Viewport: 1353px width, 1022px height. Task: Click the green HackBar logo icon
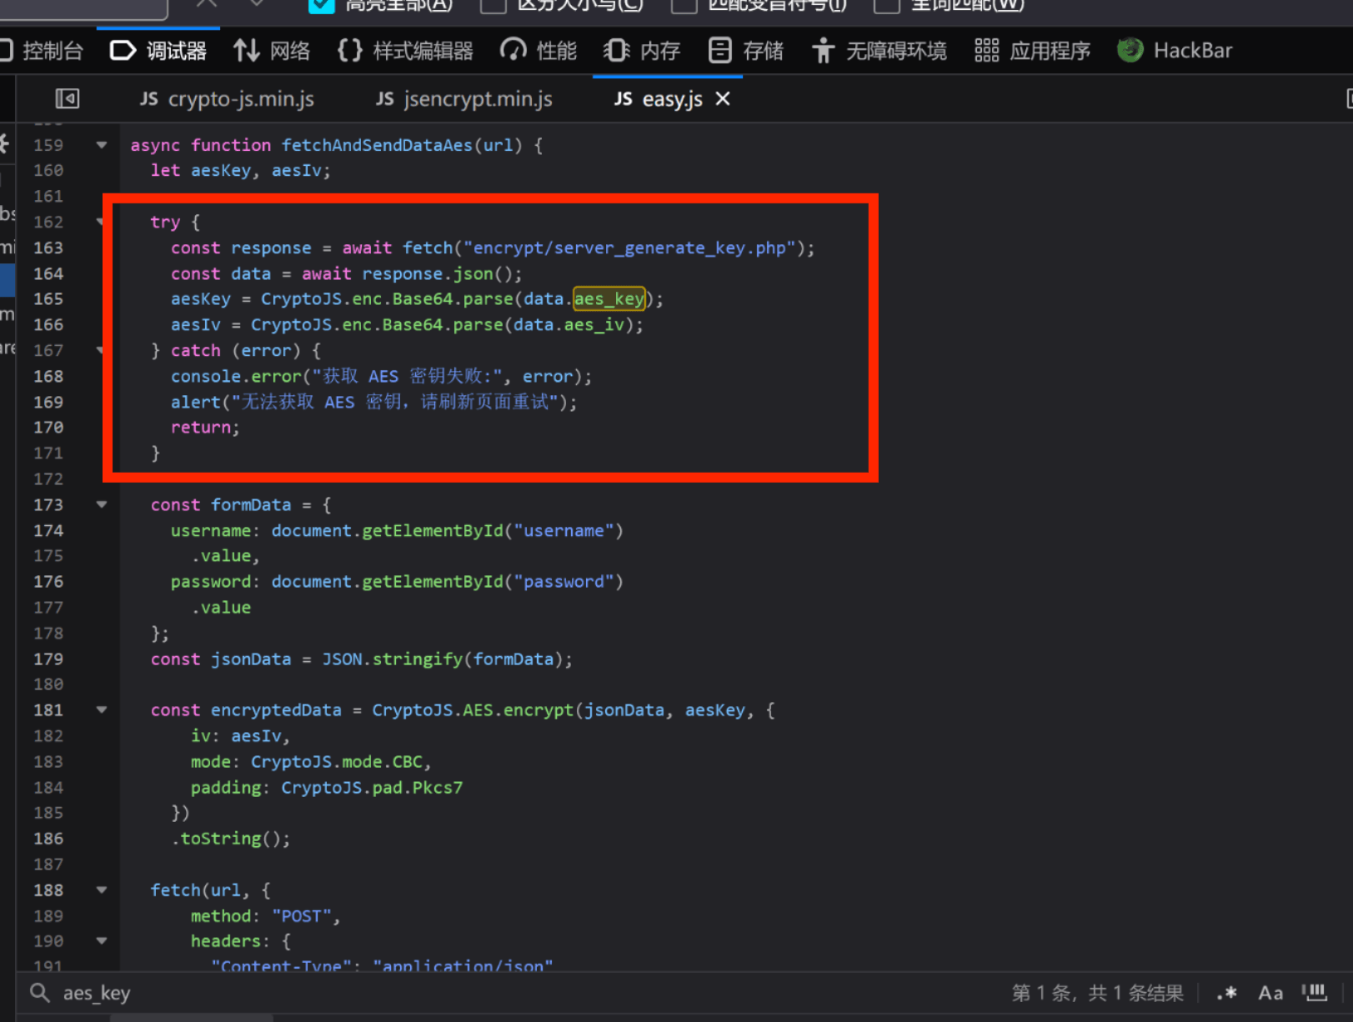1130,51
